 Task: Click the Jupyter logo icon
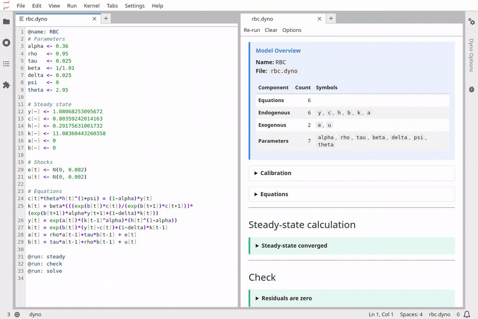pos(6,5)
